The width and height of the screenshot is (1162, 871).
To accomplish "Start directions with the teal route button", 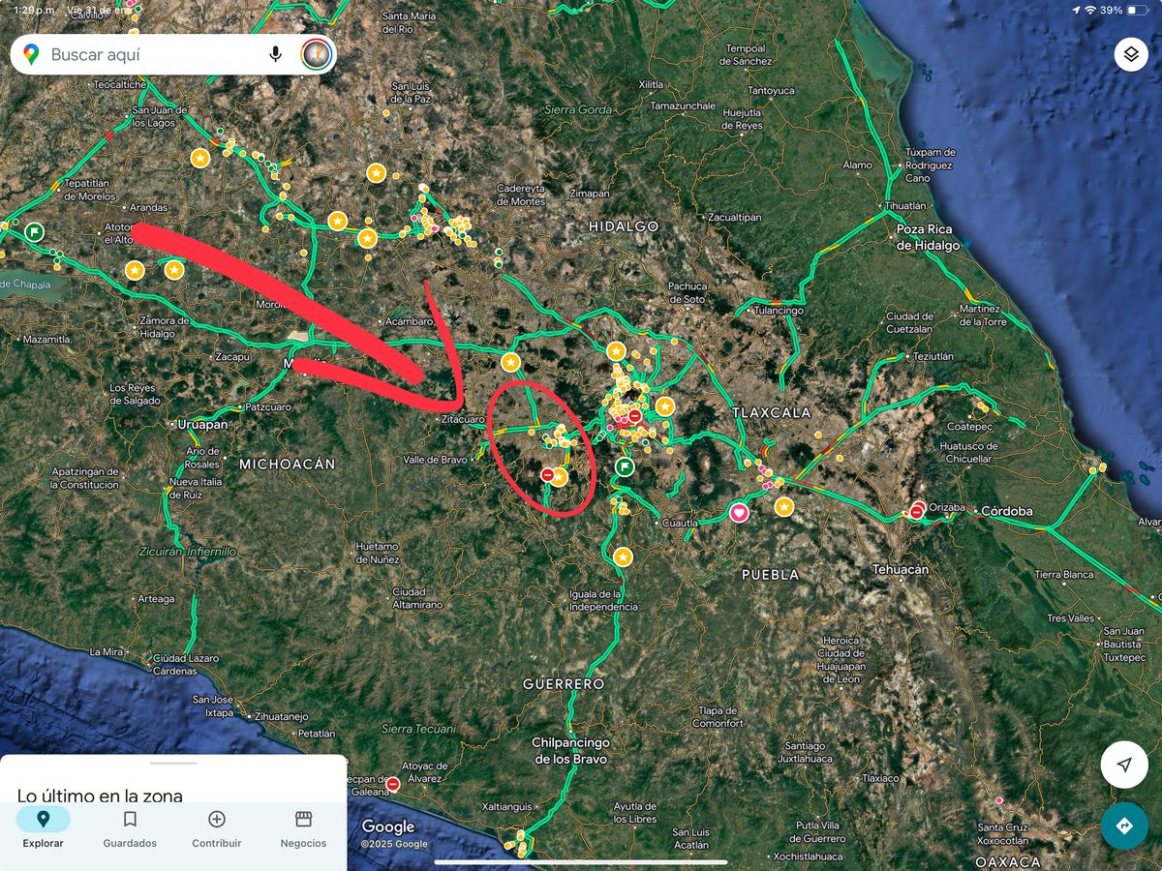I will coord(1123,826).
